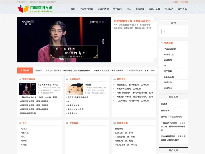205x154 pixels.
Task: Click list icon beside 文言文名篇 section heading
Action: pyautogui.click(x=114, y=123)
